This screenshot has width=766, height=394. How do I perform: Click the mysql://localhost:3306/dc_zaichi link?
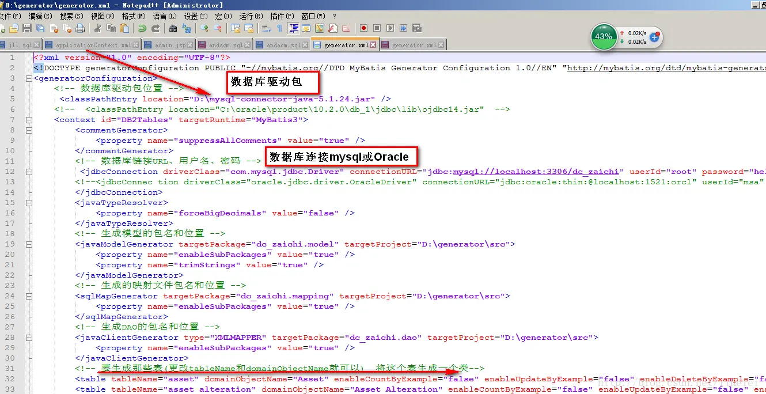(536, 172)
